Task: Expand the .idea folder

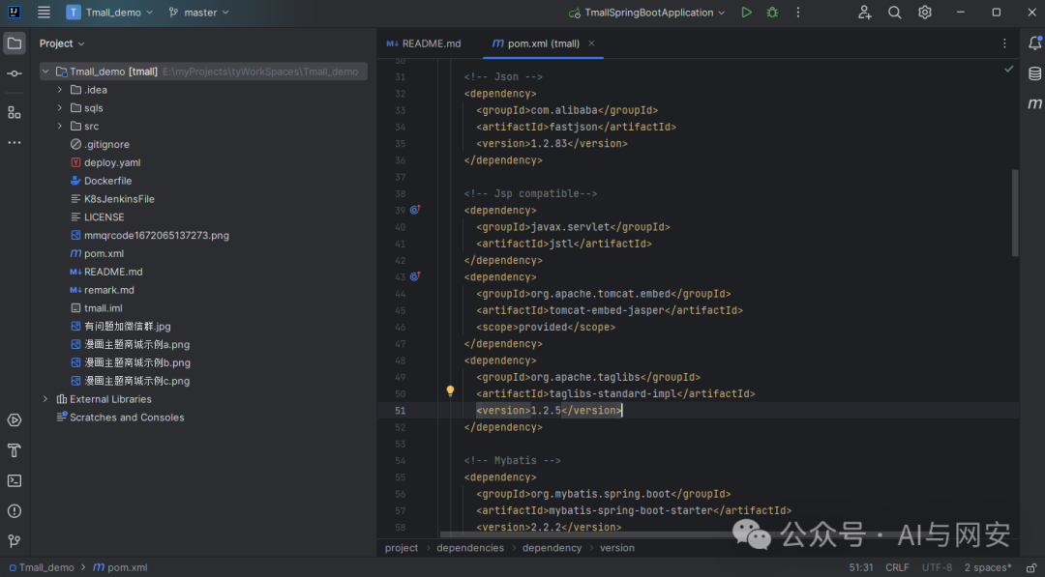Action: [59, 89]
